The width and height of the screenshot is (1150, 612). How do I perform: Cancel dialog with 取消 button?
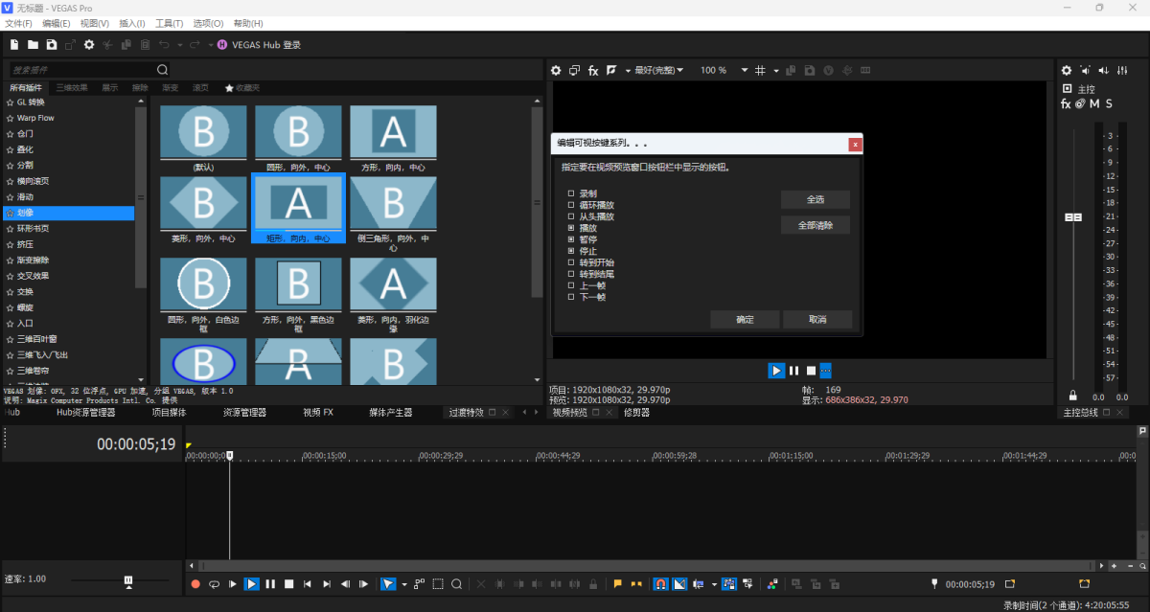(x=817, y=319)
